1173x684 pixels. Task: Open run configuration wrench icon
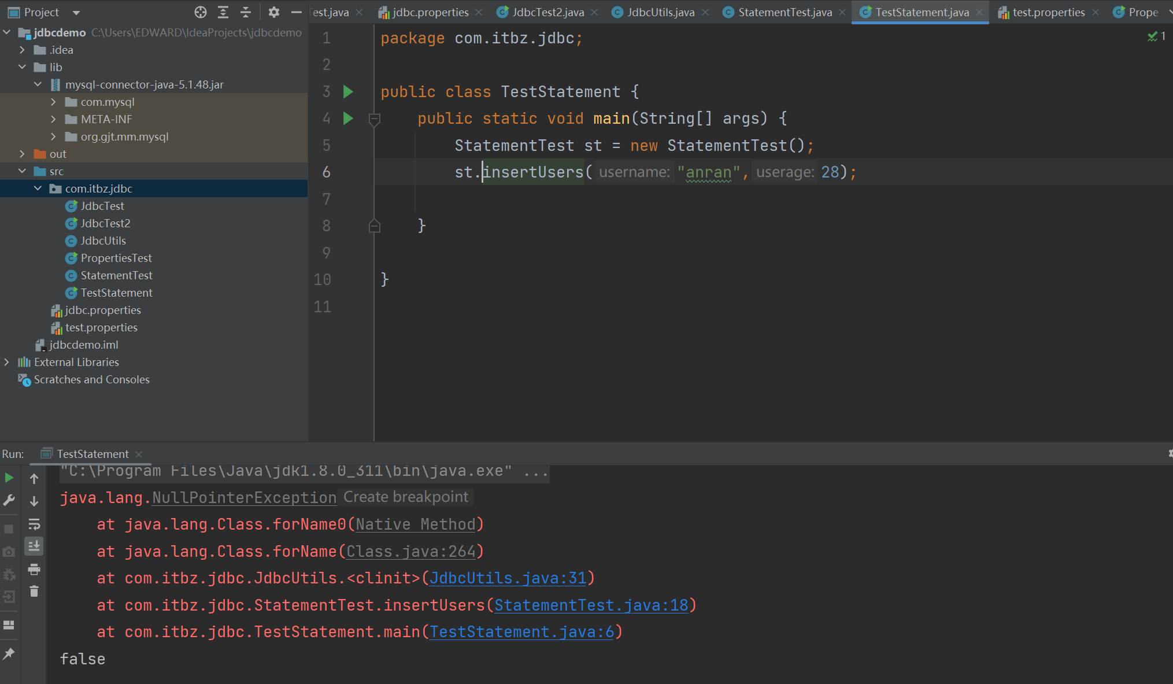[9, 500]
